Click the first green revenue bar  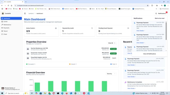click(37, 87)
